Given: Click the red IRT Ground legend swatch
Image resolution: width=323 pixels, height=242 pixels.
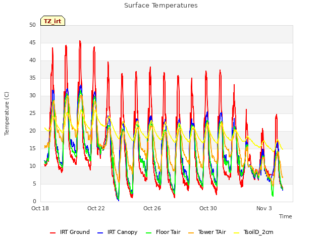Looking at the screenshot, I should click(52, 233).
